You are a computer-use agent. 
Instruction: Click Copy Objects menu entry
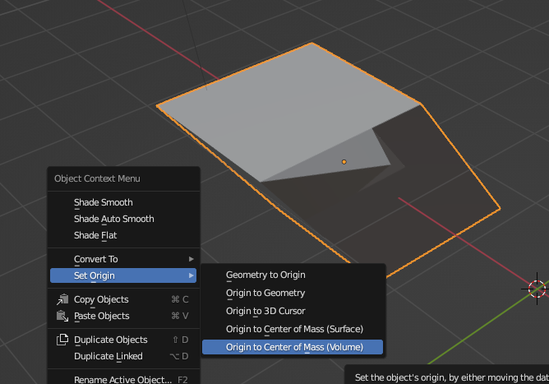123,299
